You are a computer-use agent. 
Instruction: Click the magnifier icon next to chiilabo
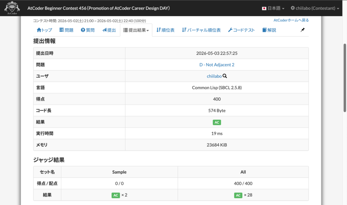click(225, 76)
